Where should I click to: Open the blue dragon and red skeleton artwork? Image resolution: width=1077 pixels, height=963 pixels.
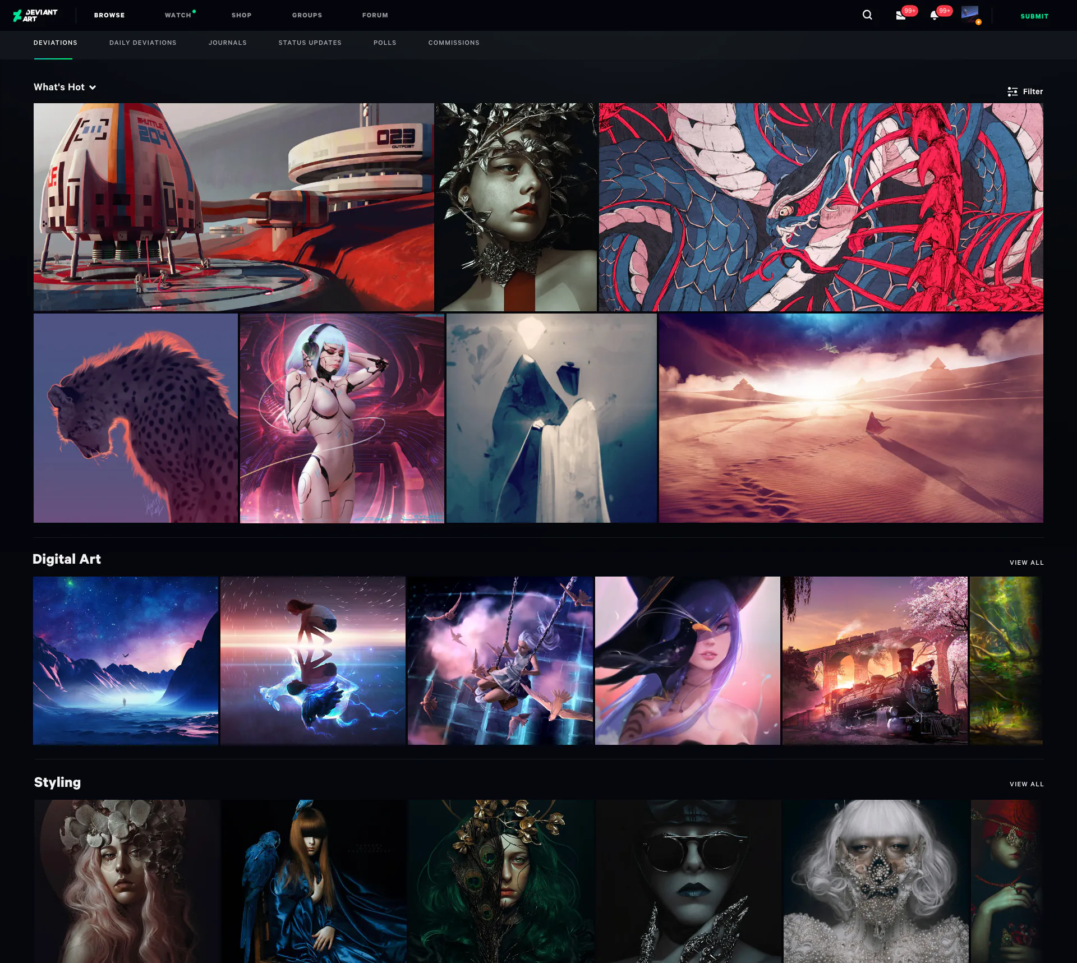(x=821, y=207)
